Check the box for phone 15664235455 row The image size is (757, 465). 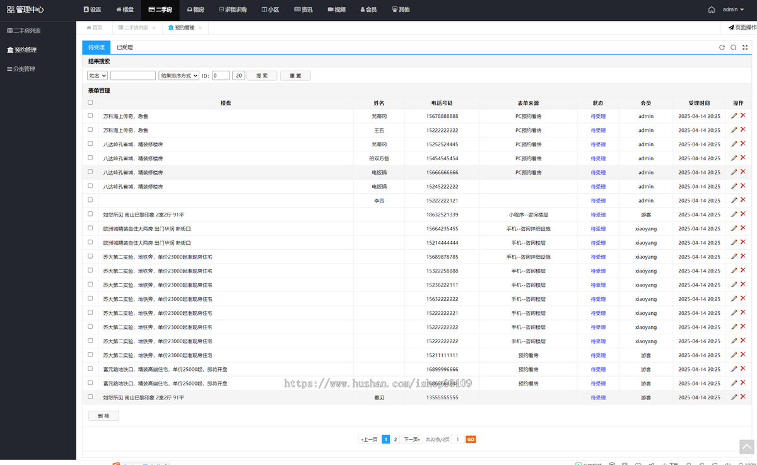[90, 228]
